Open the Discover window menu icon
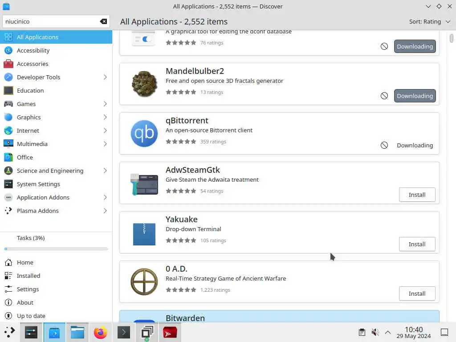Screen dimensions: 456x342 coord(6,6)
